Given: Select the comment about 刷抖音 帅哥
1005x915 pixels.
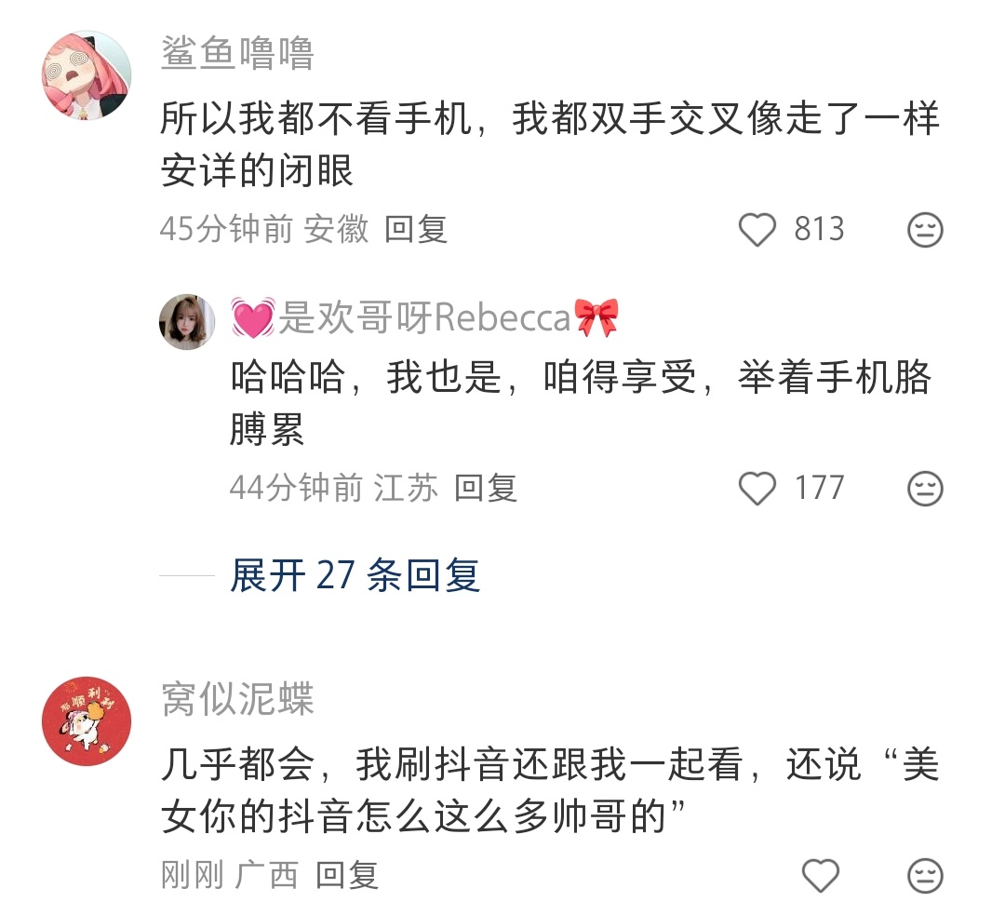Looking at the screenshot, I should (x=550, y=790).
